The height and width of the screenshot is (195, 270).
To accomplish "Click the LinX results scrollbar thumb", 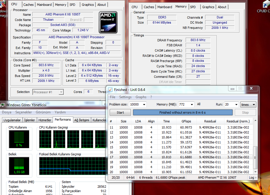I will [x=255, y=158].
